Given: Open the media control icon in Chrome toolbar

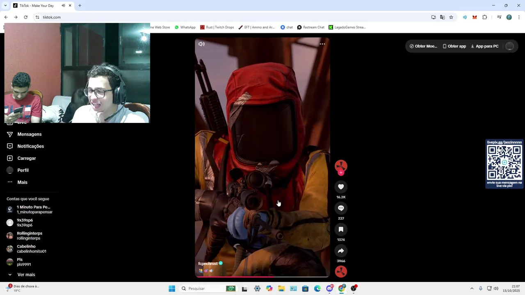Looking at the screenshot, I should point(499,17).
